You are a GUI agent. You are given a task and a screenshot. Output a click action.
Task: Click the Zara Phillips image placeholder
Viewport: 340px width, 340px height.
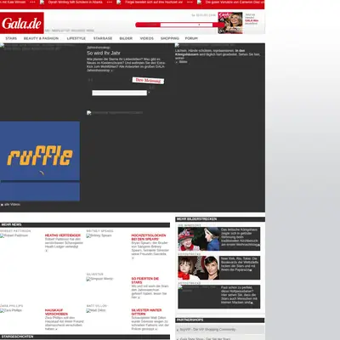(11, 310)
